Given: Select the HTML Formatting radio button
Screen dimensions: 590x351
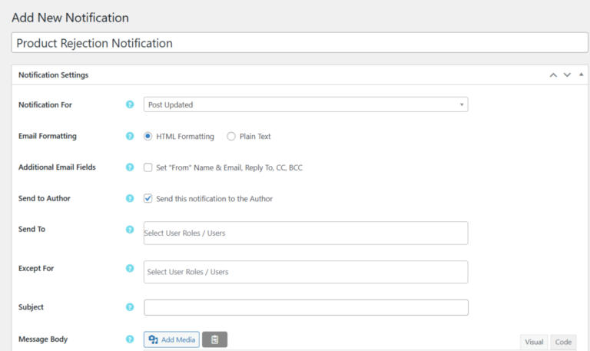Looking at the screenshot, I should click(148, 137).
